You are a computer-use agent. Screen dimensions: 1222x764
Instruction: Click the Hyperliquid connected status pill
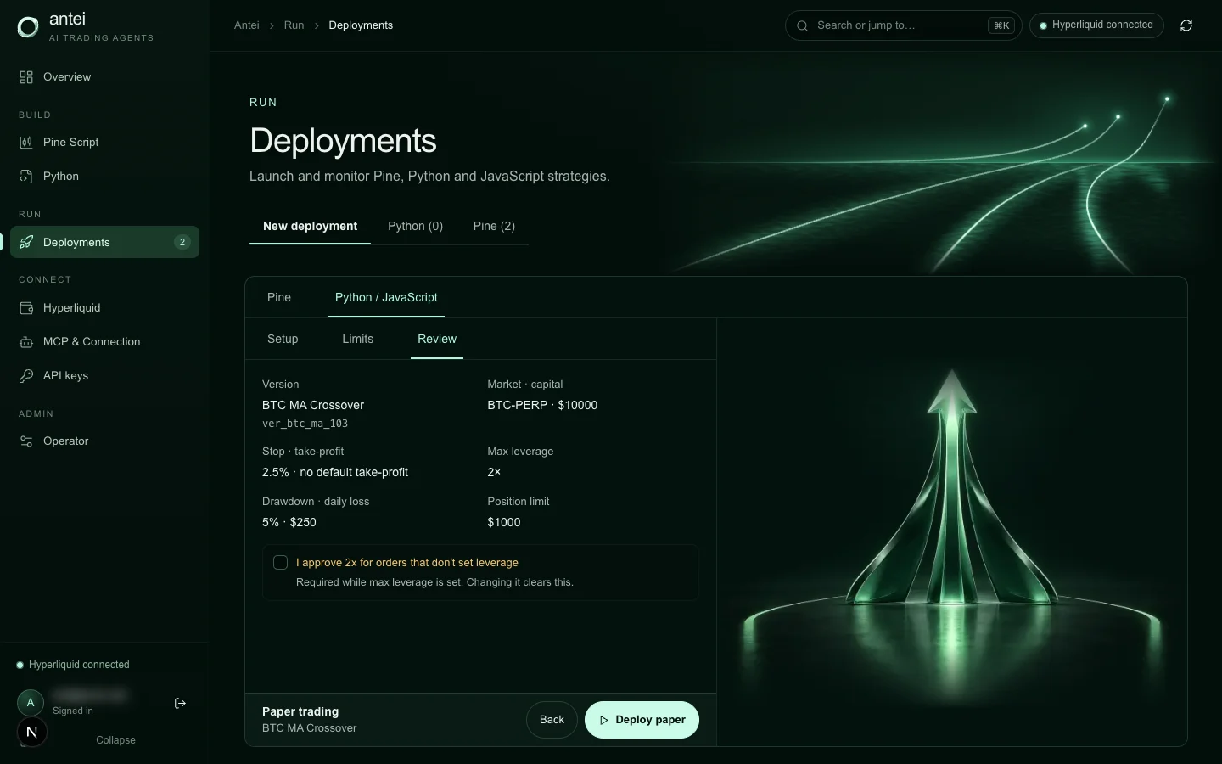pos(1096,25)
